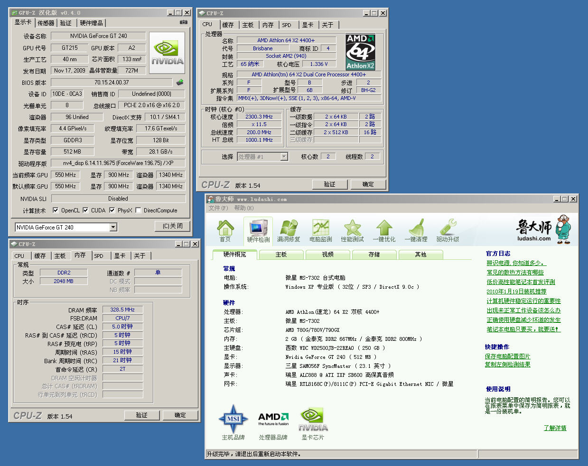Screen dimensions: 588x466
Task: Open link 2010年1月19日装机推荐
Action: point(516,292)
